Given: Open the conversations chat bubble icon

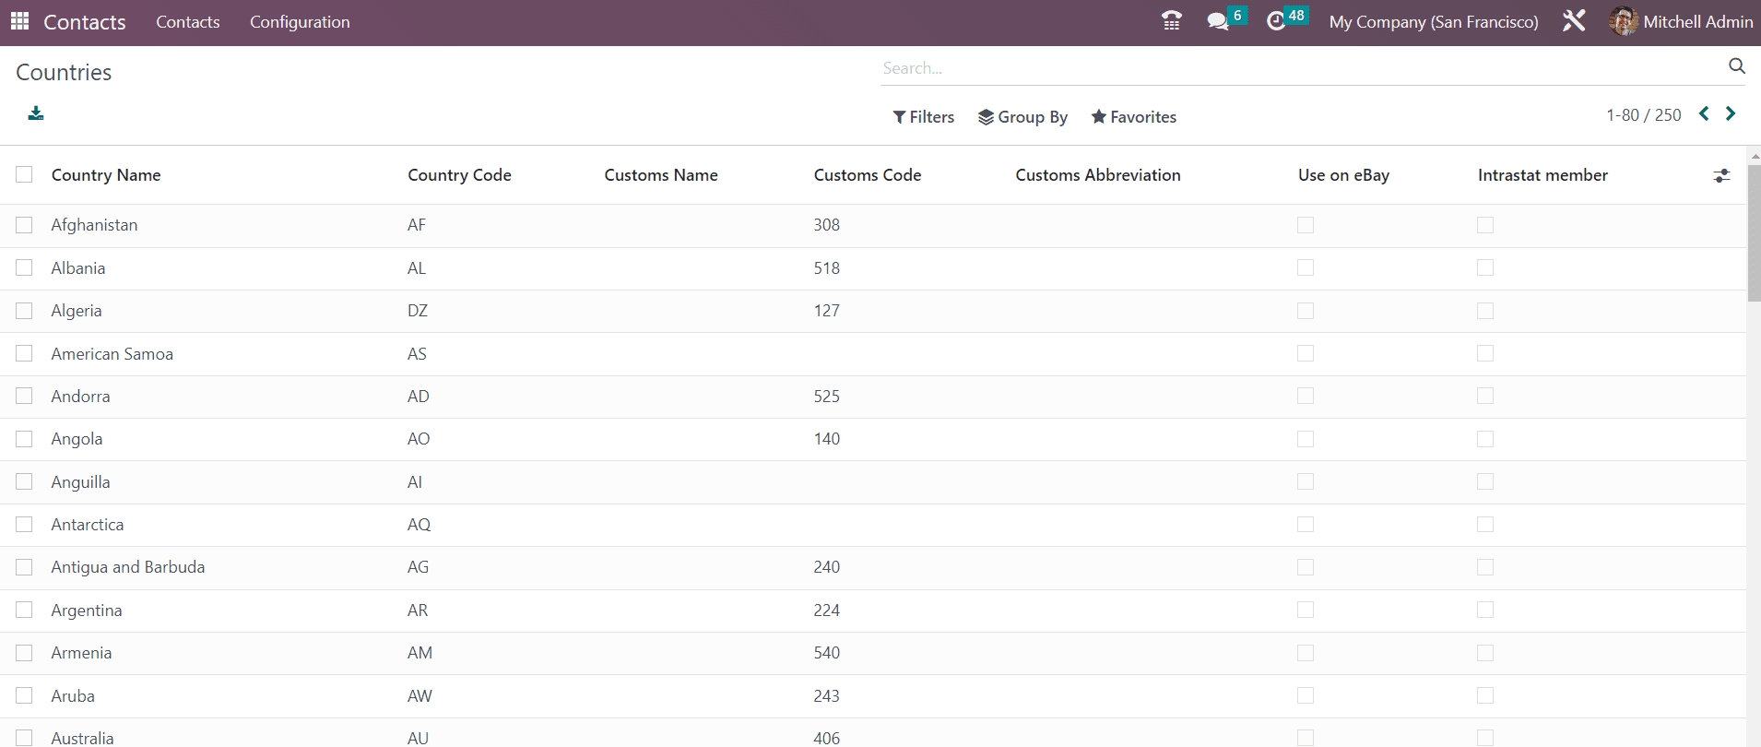Looking at the screenshot, I should pos(1218,21).
